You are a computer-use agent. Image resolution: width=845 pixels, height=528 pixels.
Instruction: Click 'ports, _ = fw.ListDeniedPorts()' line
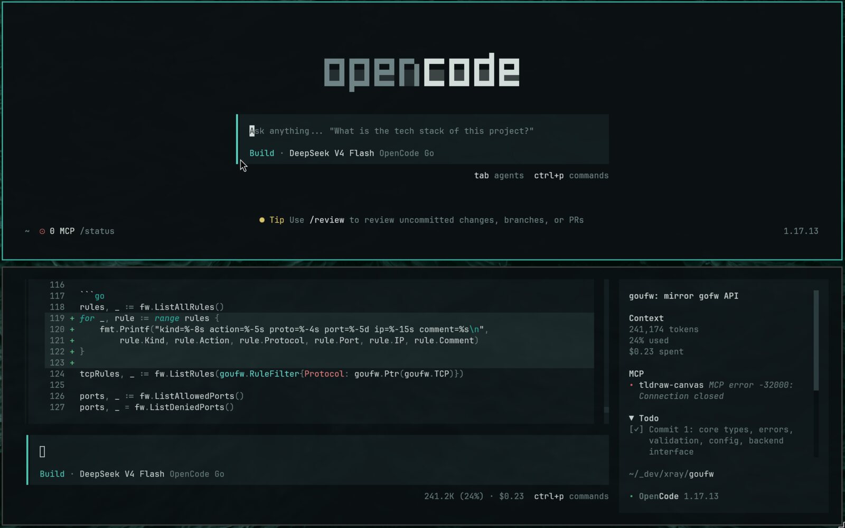156,407
